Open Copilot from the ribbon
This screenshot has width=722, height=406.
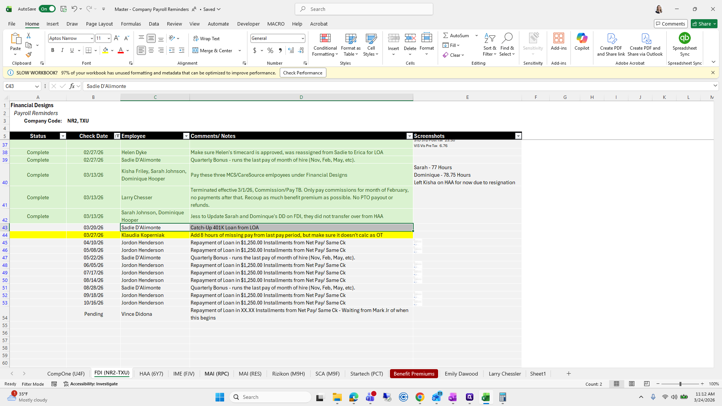(581, 41)
